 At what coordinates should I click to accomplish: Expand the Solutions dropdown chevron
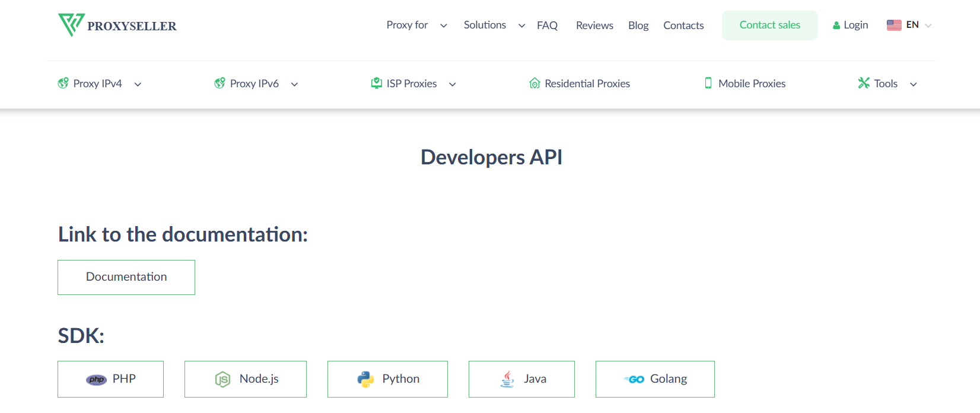[522, 26]
